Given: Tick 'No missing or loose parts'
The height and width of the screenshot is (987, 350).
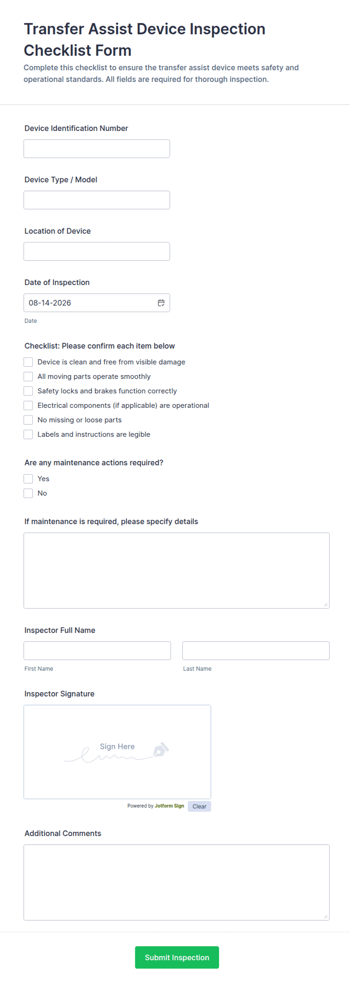Looking at the screenshot, I should [28, 420].
